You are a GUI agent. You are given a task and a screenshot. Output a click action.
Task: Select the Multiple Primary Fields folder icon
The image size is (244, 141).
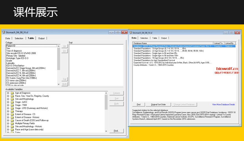pyautogui.click(x=12, y=124)
